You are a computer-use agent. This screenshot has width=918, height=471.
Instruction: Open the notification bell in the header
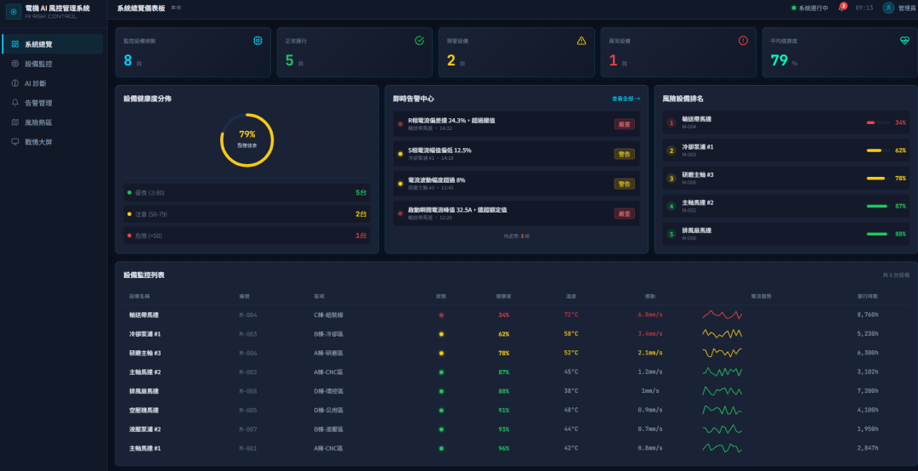tap(841, 8)
